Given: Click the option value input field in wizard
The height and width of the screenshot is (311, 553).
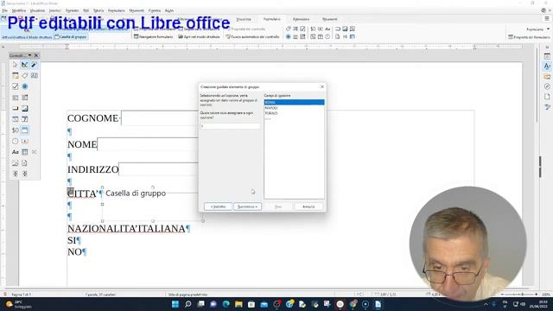Looking at the screenshot, I should click(x=230, y=126).
